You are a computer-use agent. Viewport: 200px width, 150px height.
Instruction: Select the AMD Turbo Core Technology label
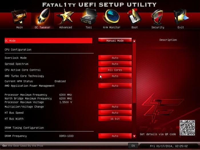pos(24,76)
